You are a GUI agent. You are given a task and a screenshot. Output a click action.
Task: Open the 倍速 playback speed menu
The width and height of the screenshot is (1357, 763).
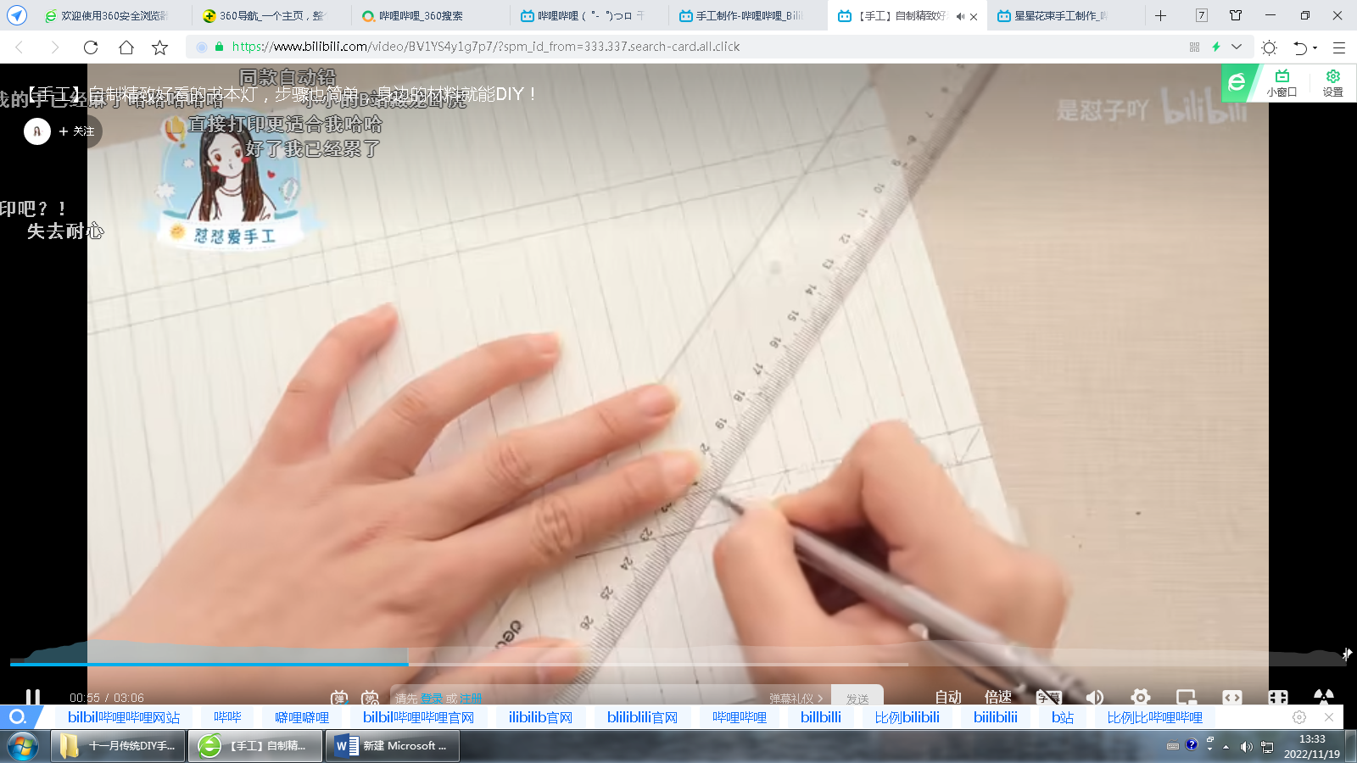pos(998,697)
